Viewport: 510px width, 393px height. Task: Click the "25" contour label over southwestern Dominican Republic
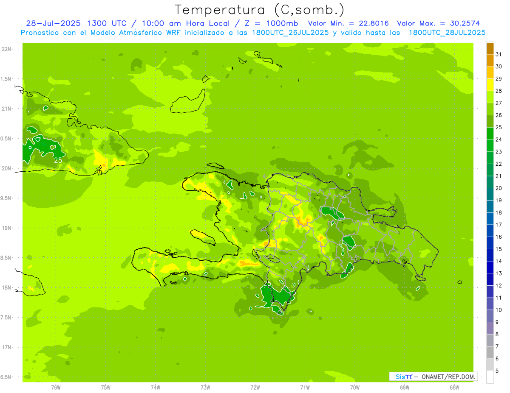click(267, 283)
